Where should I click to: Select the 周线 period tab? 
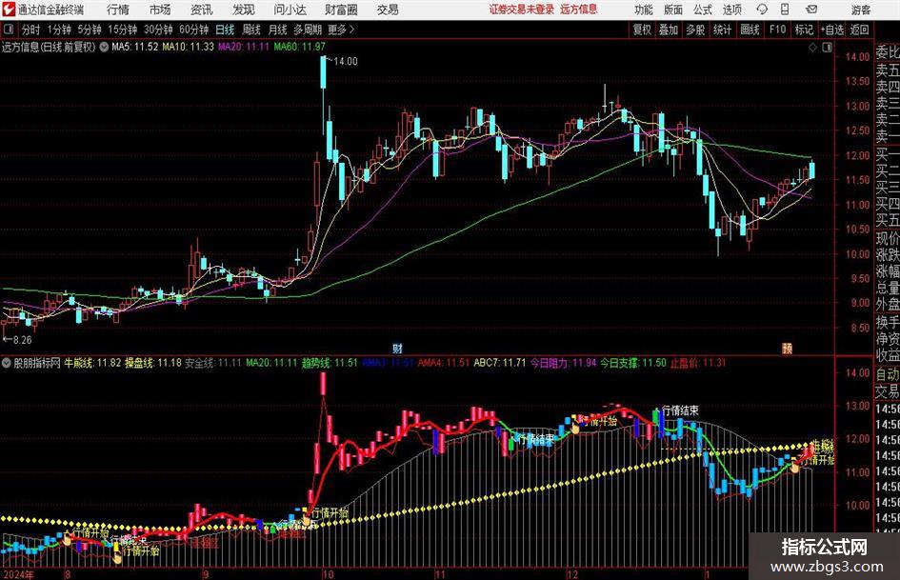pyautogui.click(x=251, y=30)
